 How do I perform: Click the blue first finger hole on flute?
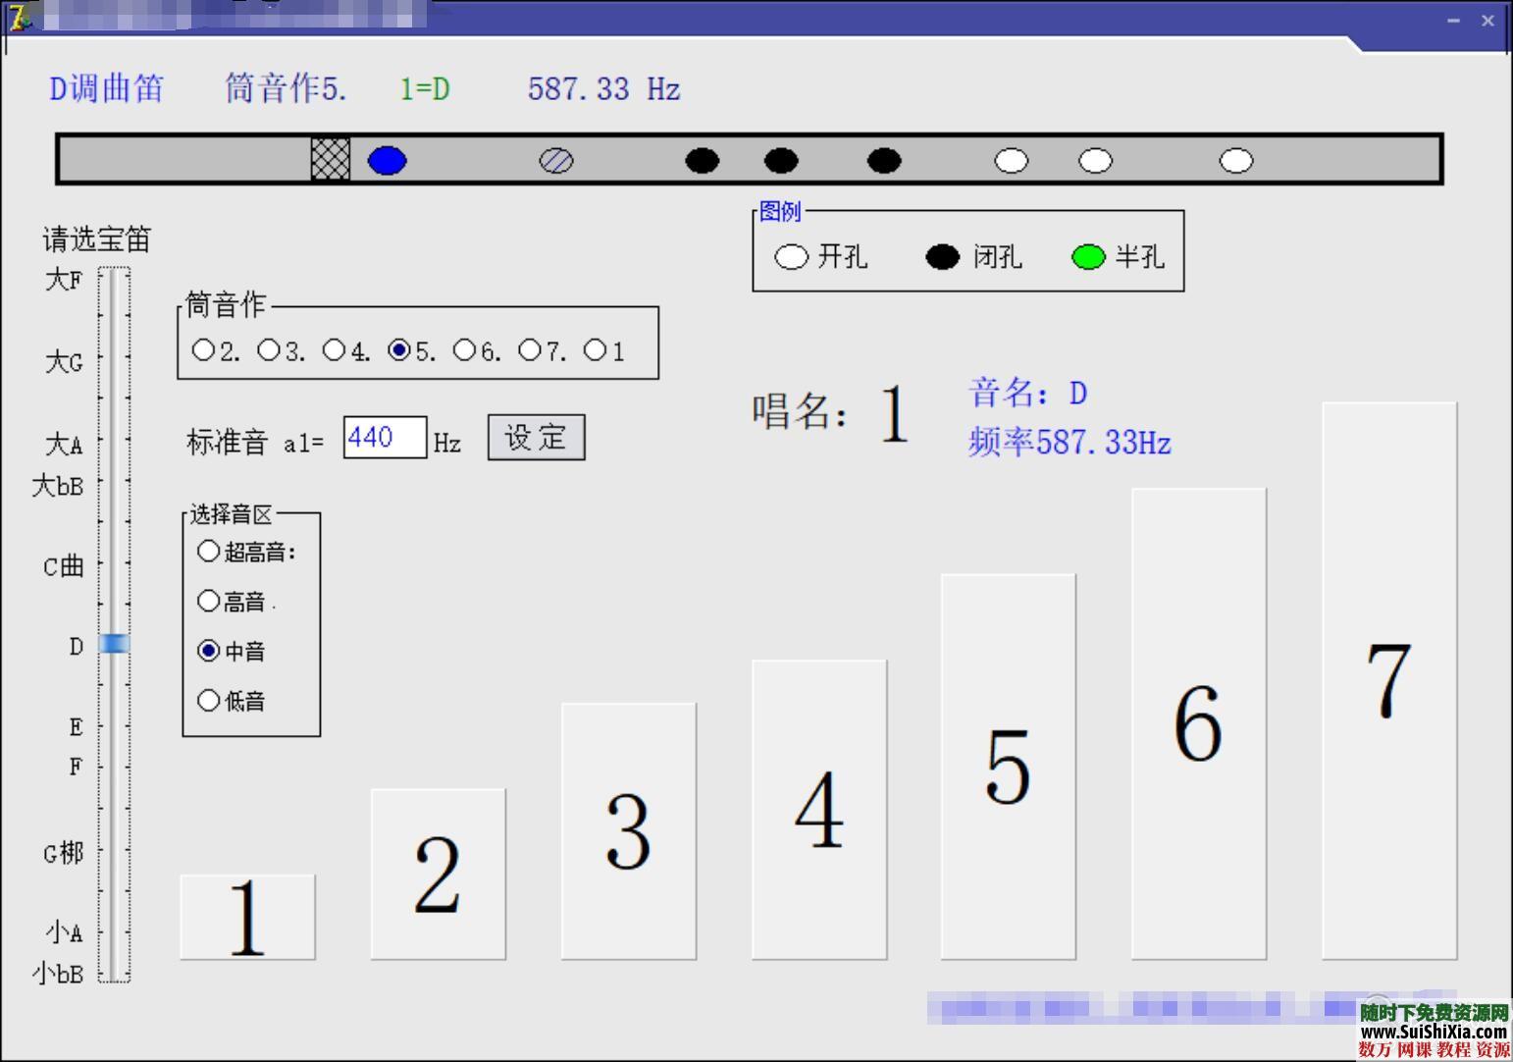click(387, 161)
